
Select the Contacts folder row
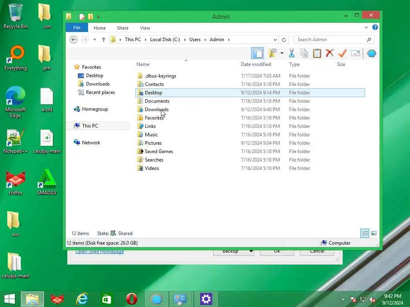pos(250,84)
